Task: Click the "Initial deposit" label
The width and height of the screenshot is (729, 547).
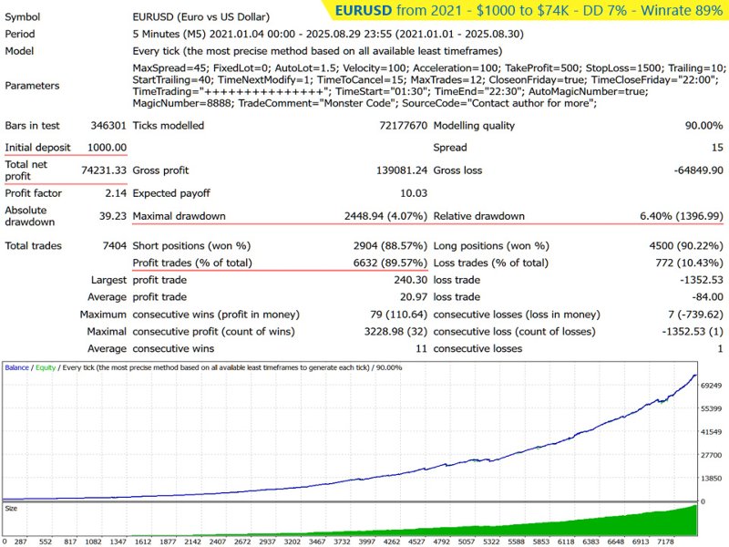Action: [x=37, y=148]
